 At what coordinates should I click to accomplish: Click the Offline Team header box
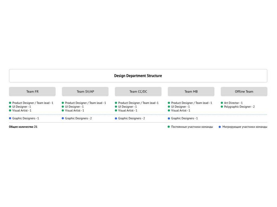pyautogui.click(x=244, y=91)
